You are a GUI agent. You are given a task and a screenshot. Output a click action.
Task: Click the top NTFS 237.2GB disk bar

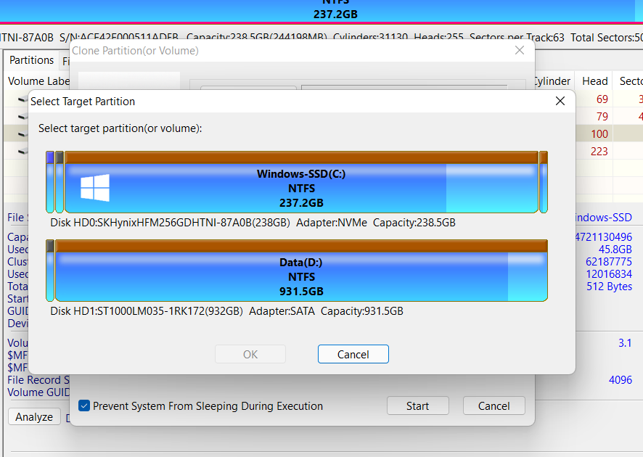[334, 10]
